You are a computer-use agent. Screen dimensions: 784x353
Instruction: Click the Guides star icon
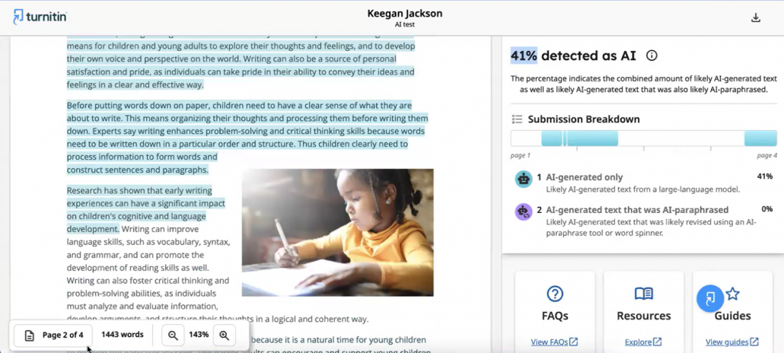733,294
